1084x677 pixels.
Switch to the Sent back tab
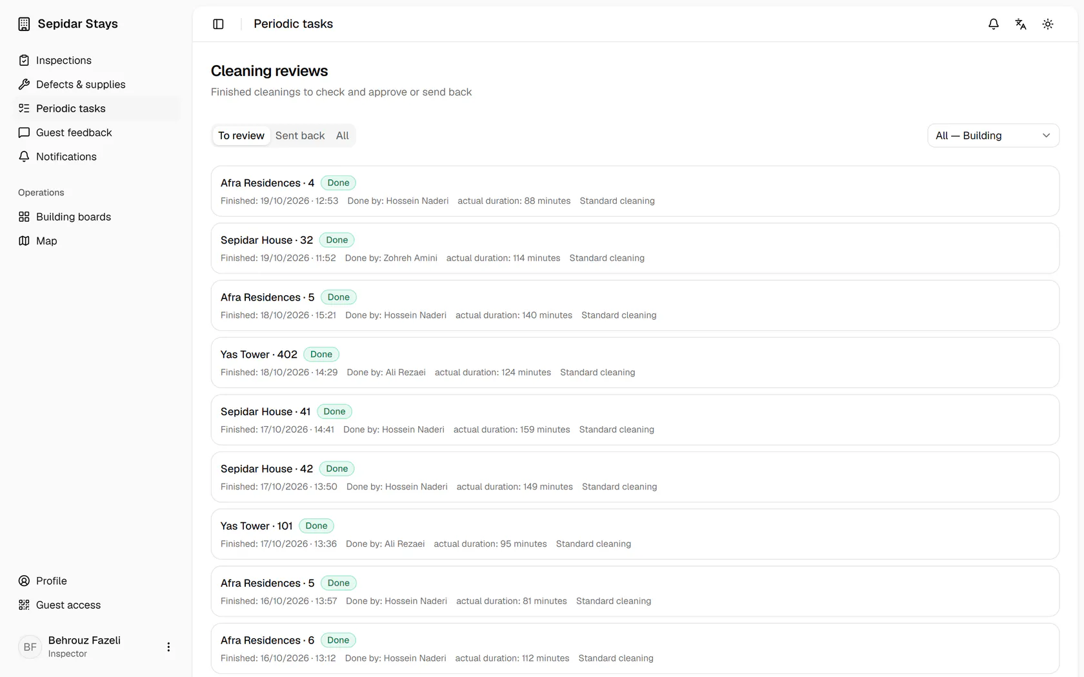click(300, 135)
